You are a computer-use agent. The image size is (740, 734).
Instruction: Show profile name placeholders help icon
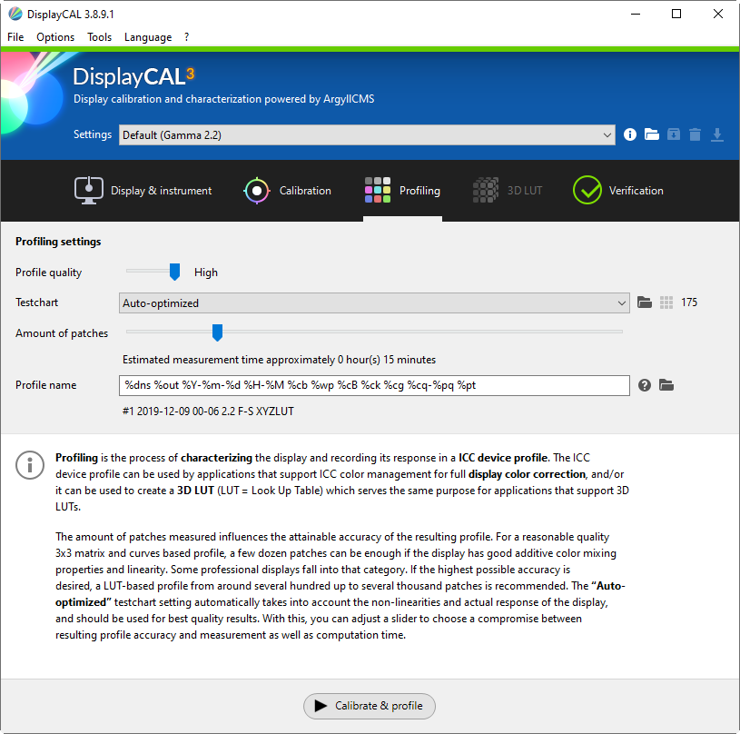coord(645,385)
